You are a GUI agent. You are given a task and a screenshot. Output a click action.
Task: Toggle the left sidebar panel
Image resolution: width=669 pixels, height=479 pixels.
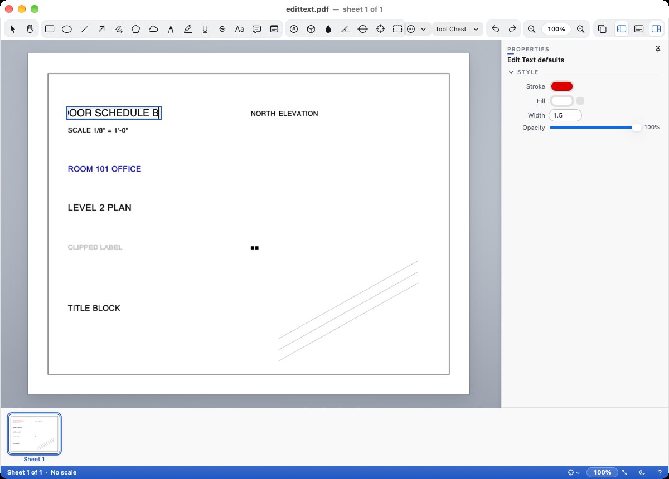[622, 29]
